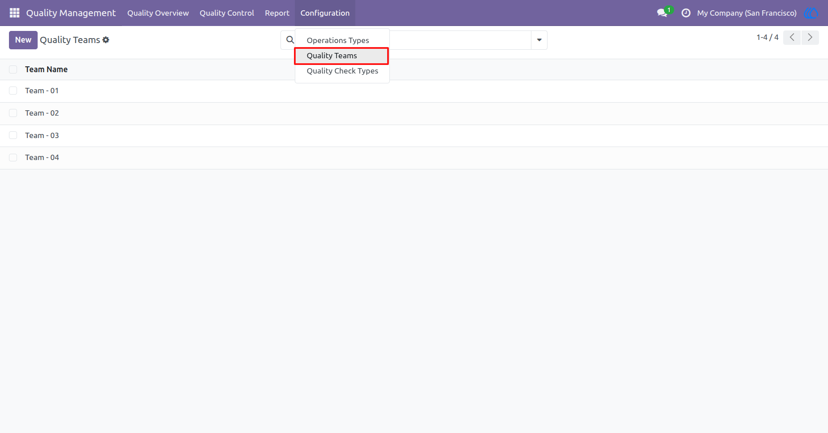Collapse the Configuration menu
828x433 pixels.
pyautogui.click(x=325, y=13)
